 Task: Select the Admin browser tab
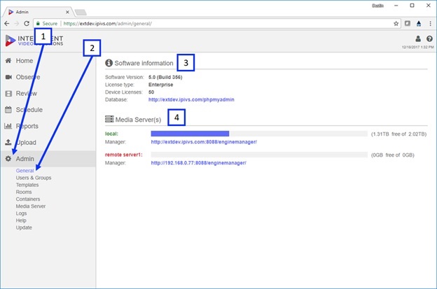click(x=38, y=12)
